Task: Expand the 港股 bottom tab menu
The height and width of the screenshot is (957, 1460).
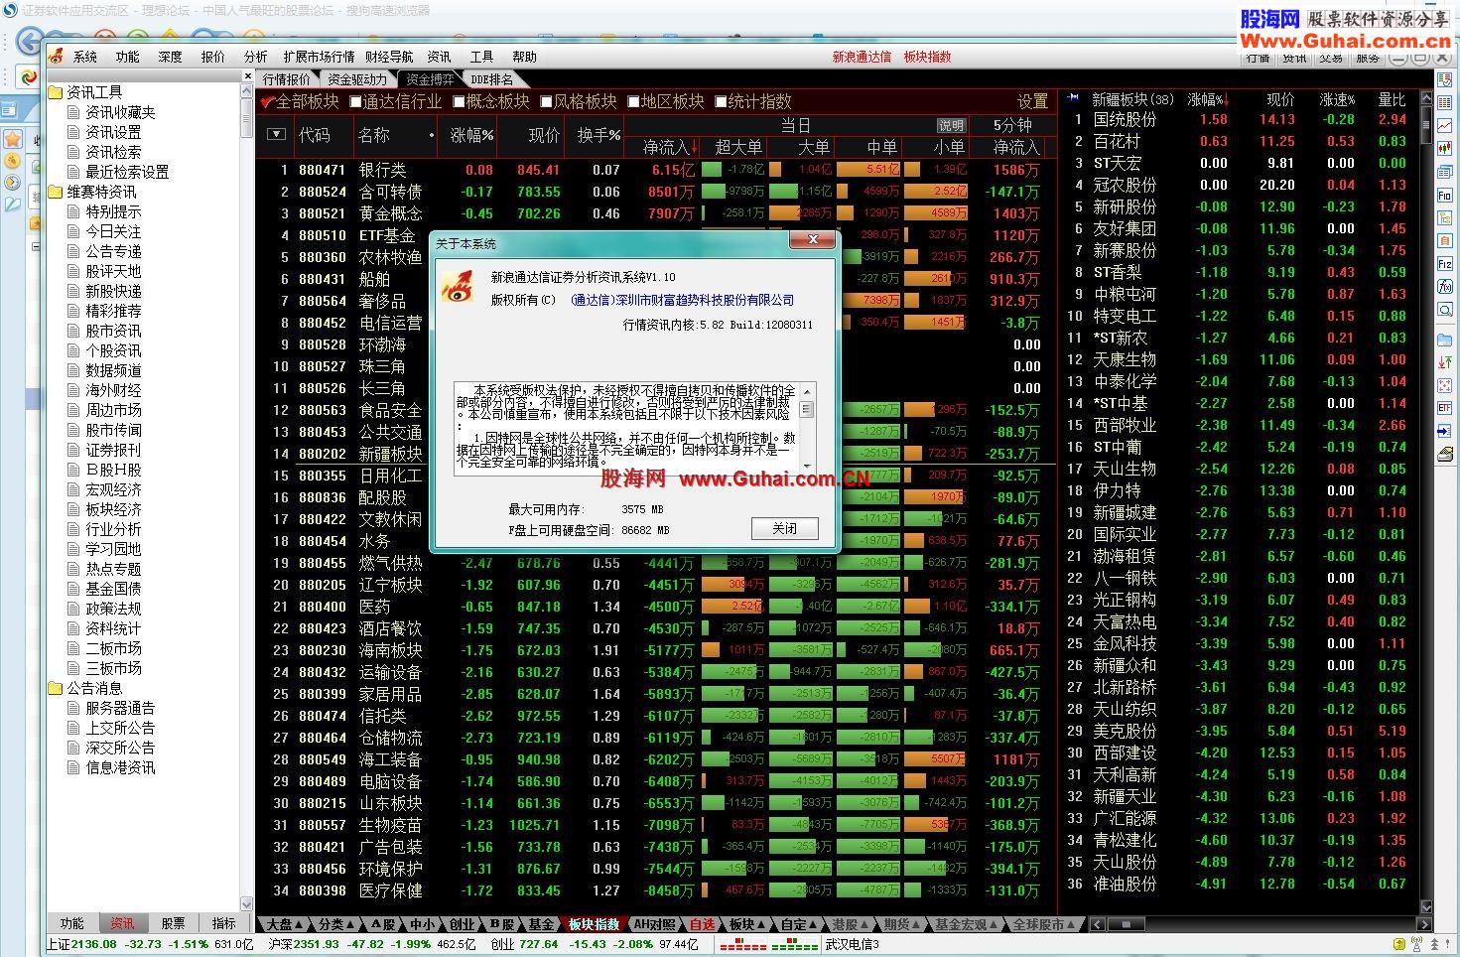Action: pyautogui.click(x=864, y=924)
